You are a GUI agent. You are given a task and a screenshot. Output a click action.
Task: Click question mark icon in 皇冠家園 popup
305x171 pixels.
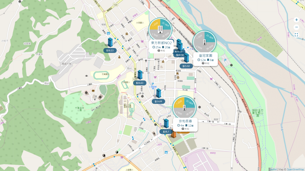point(203,63)
